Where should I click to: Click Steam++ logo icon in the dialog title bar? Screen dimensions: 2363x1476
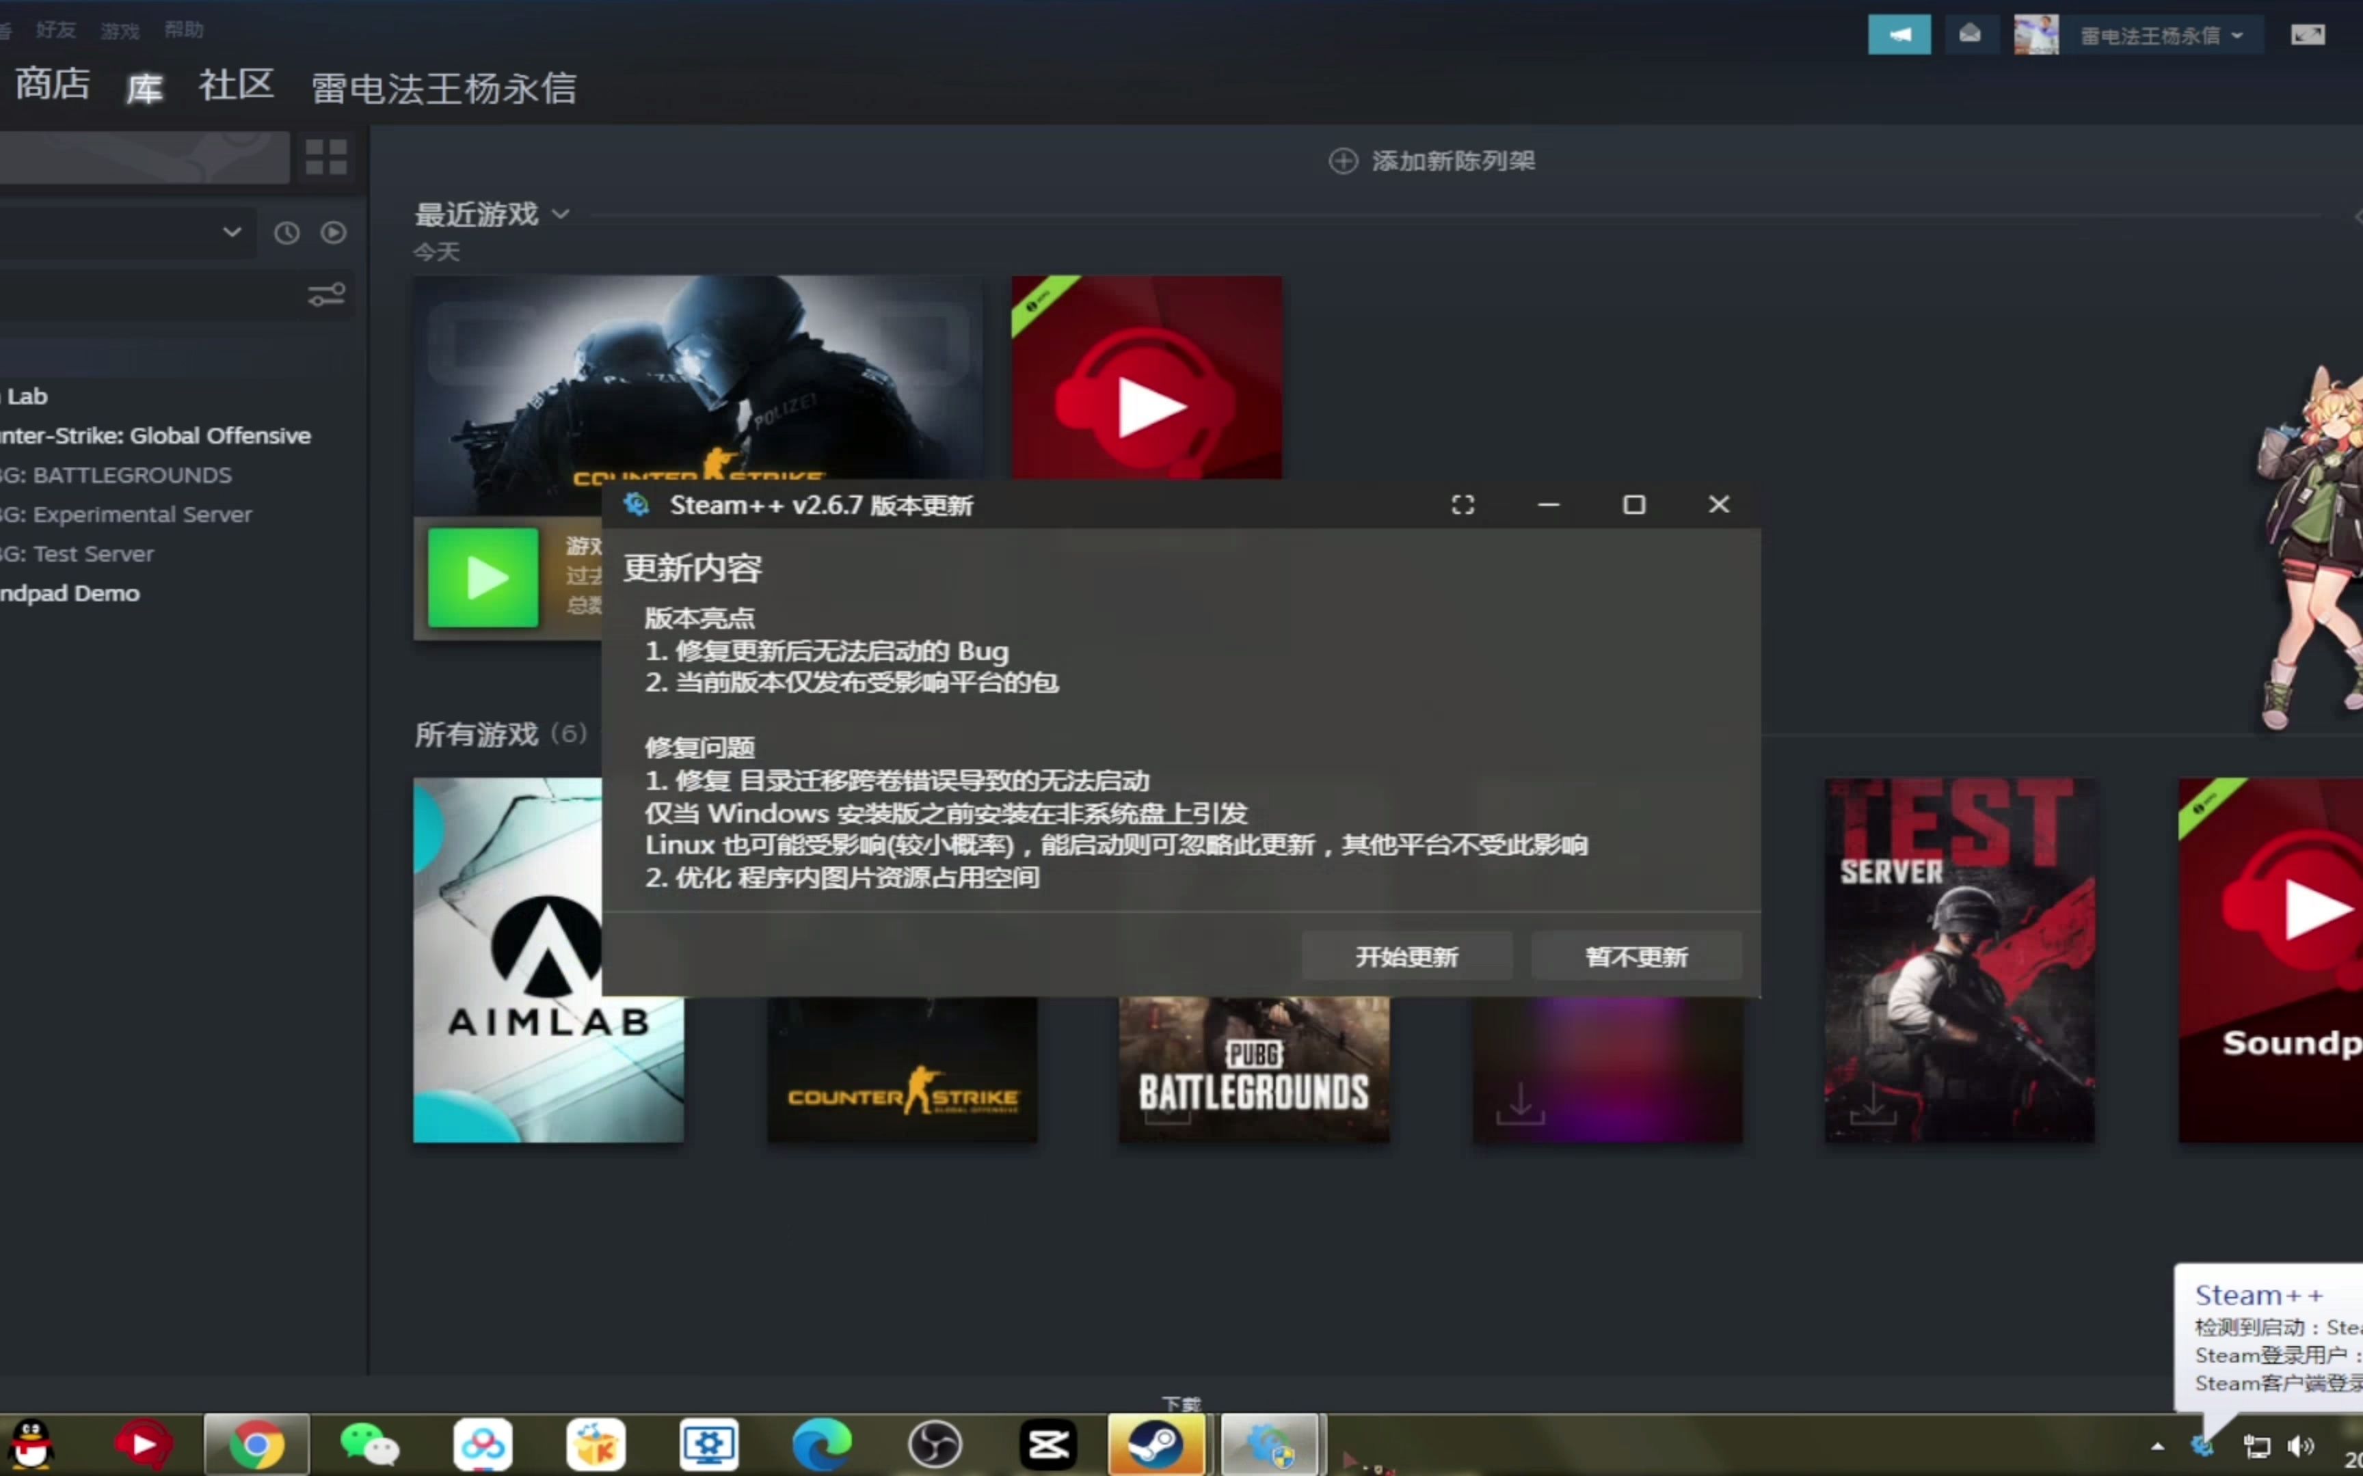click(x=637, y=505)
